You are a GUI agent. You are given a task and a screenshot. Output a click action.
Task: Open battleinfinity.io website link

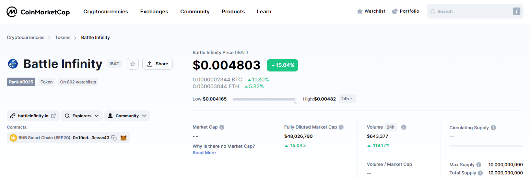33,116
